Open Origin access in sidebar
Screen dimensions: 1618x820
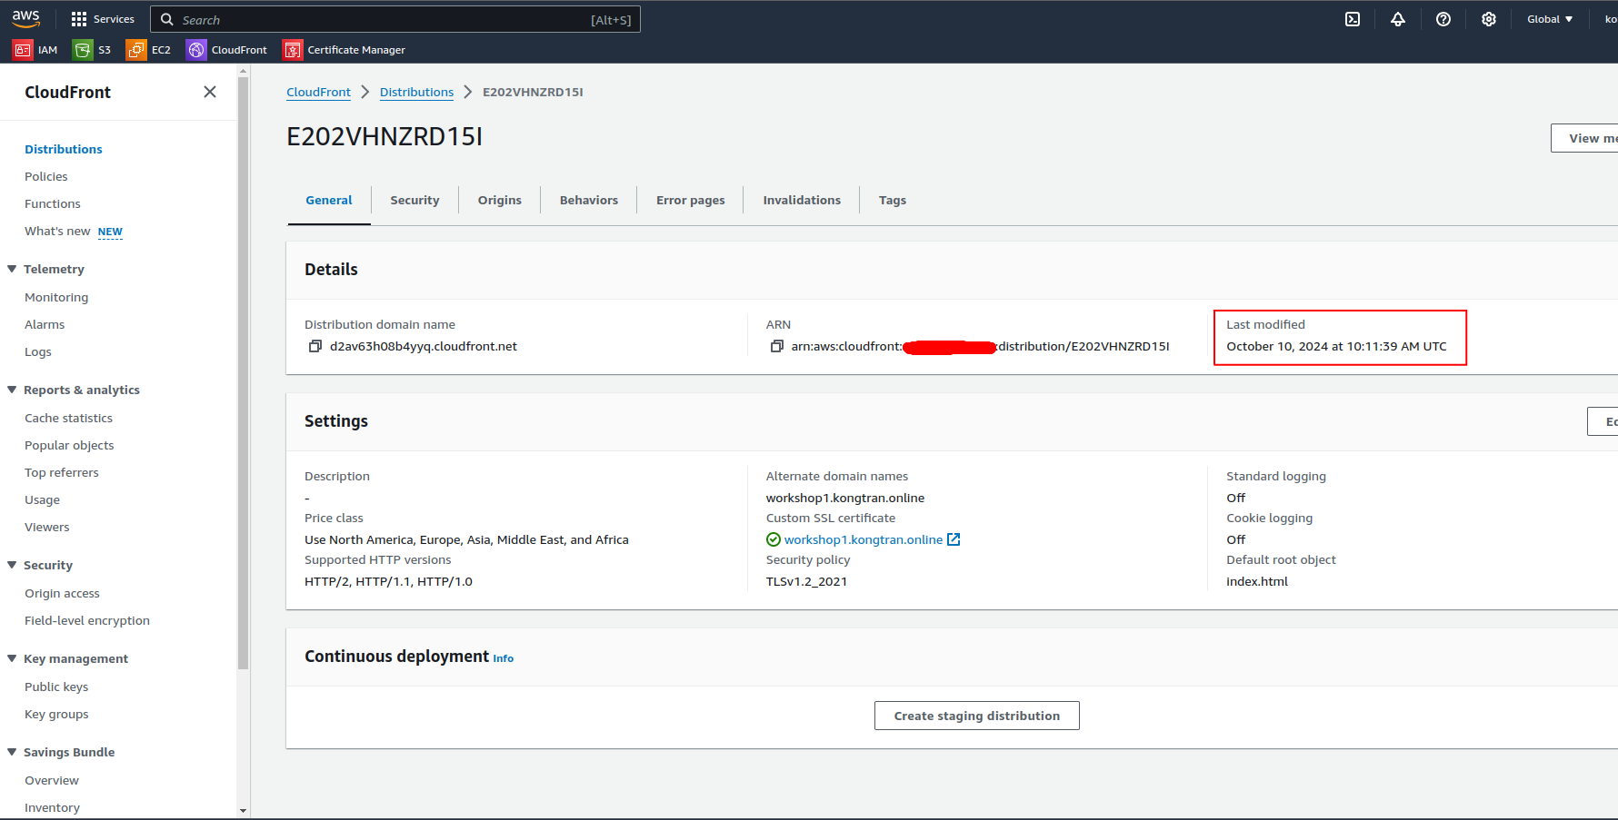point(63,593)
